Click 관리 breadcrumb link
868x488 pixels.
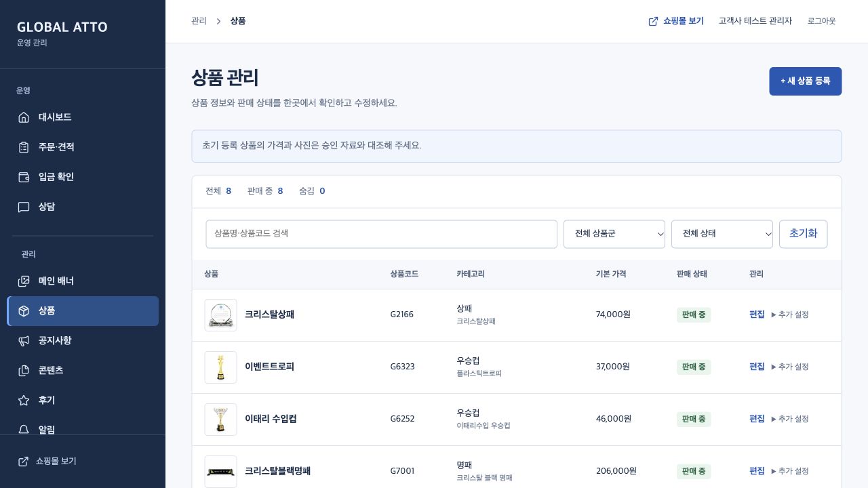(x=199, y=21)
